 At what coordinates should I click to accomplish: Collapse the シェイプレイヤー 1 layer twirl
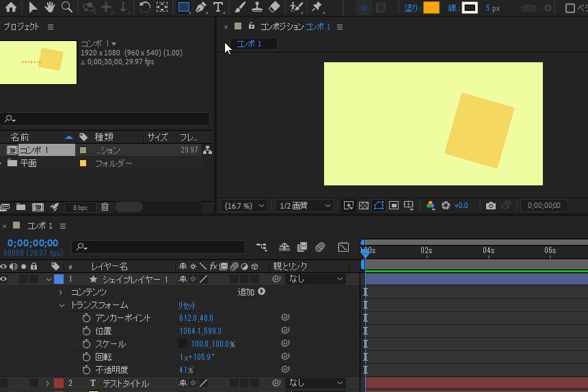[x=49, y=280]
